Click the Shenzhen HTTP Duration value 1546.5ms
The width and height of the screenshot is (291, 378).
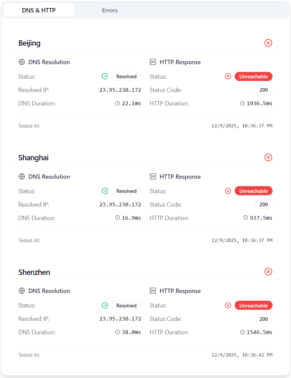[x=259, y=332]
